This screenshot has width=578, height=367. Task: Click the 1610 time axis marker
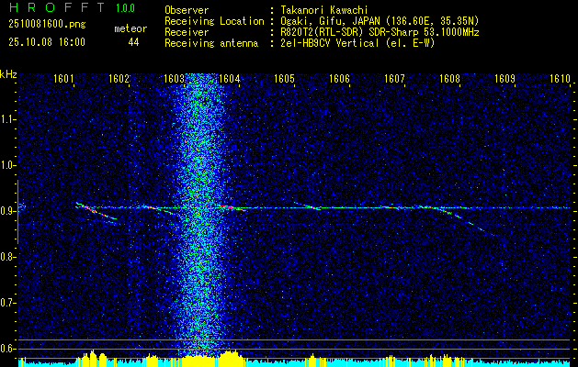[x=560, y=78]
